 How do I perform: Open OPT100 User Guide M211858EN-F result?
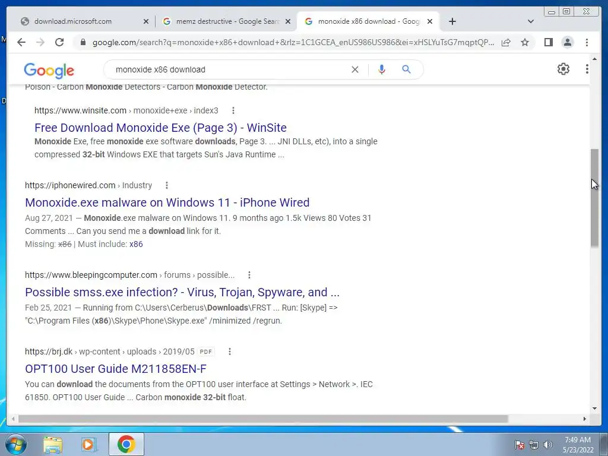point(116,369)
